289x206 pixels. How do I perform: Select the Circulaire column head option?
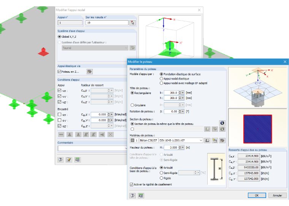click(132, 105)
